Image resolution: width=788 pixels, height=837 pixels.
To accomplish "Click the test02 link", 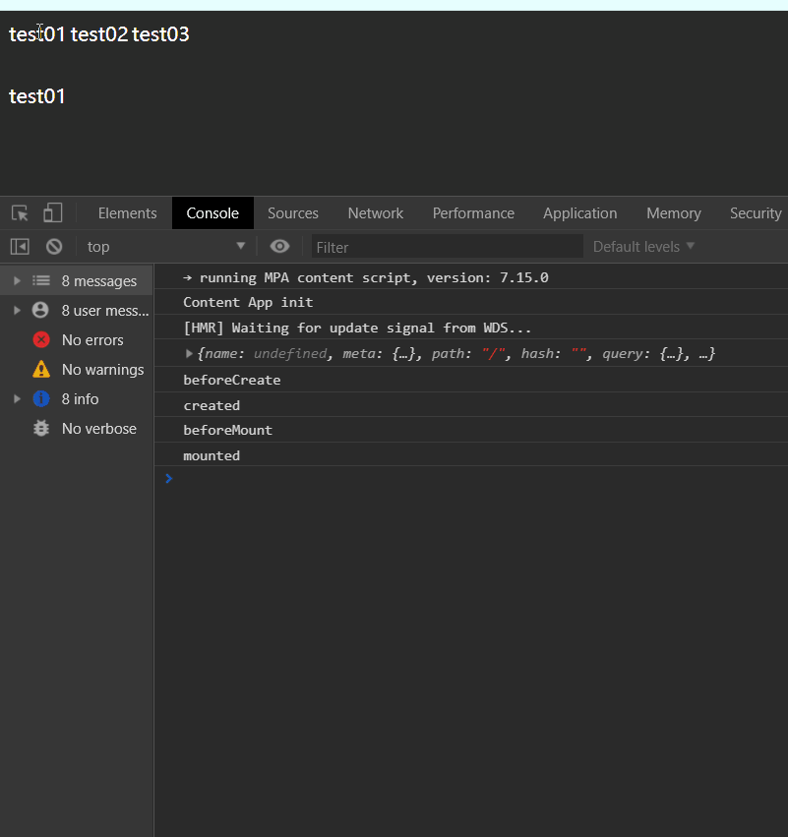I will point(99,34).
